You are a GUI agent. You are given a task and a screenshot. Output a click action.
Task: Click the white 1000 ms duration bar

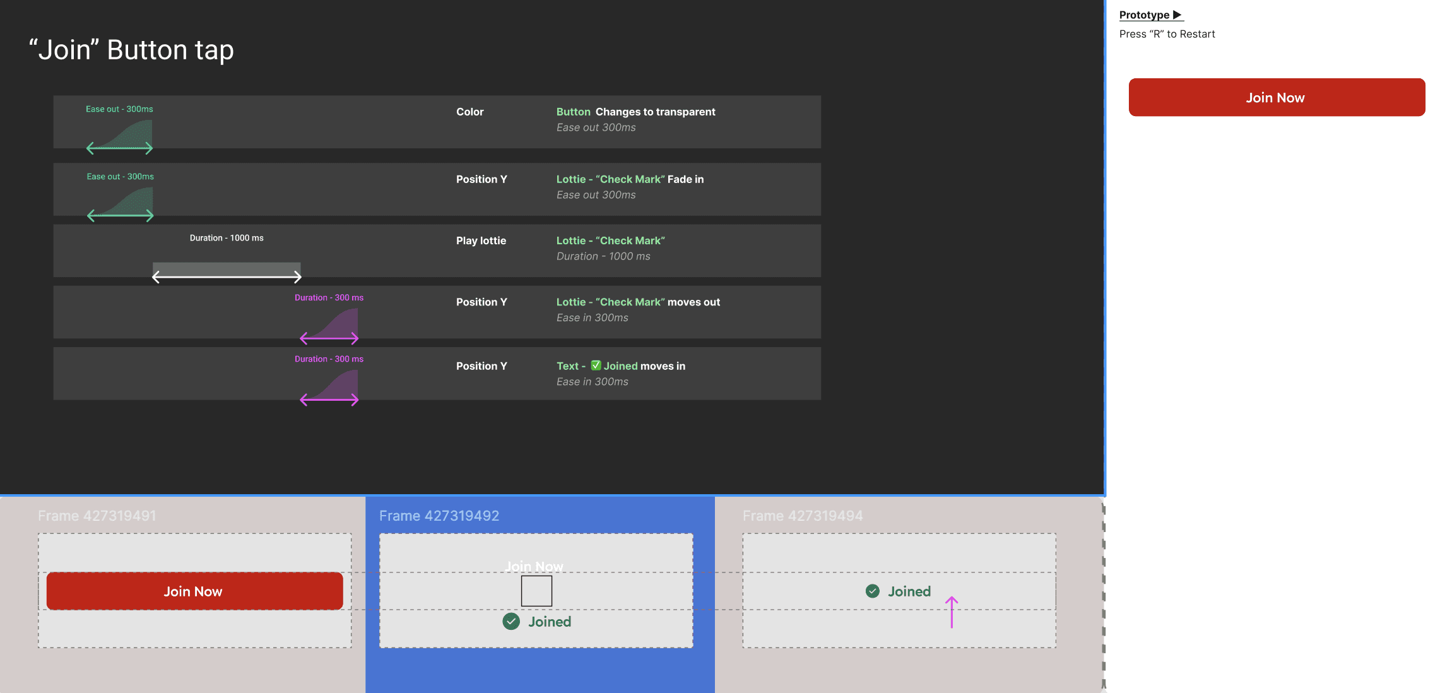point(227,268)
